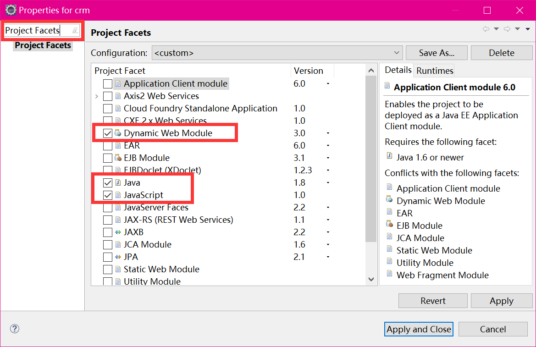Viewport: 536px width, 347px height.
Task: Open the Help question-mark icon
Action: 14,329
